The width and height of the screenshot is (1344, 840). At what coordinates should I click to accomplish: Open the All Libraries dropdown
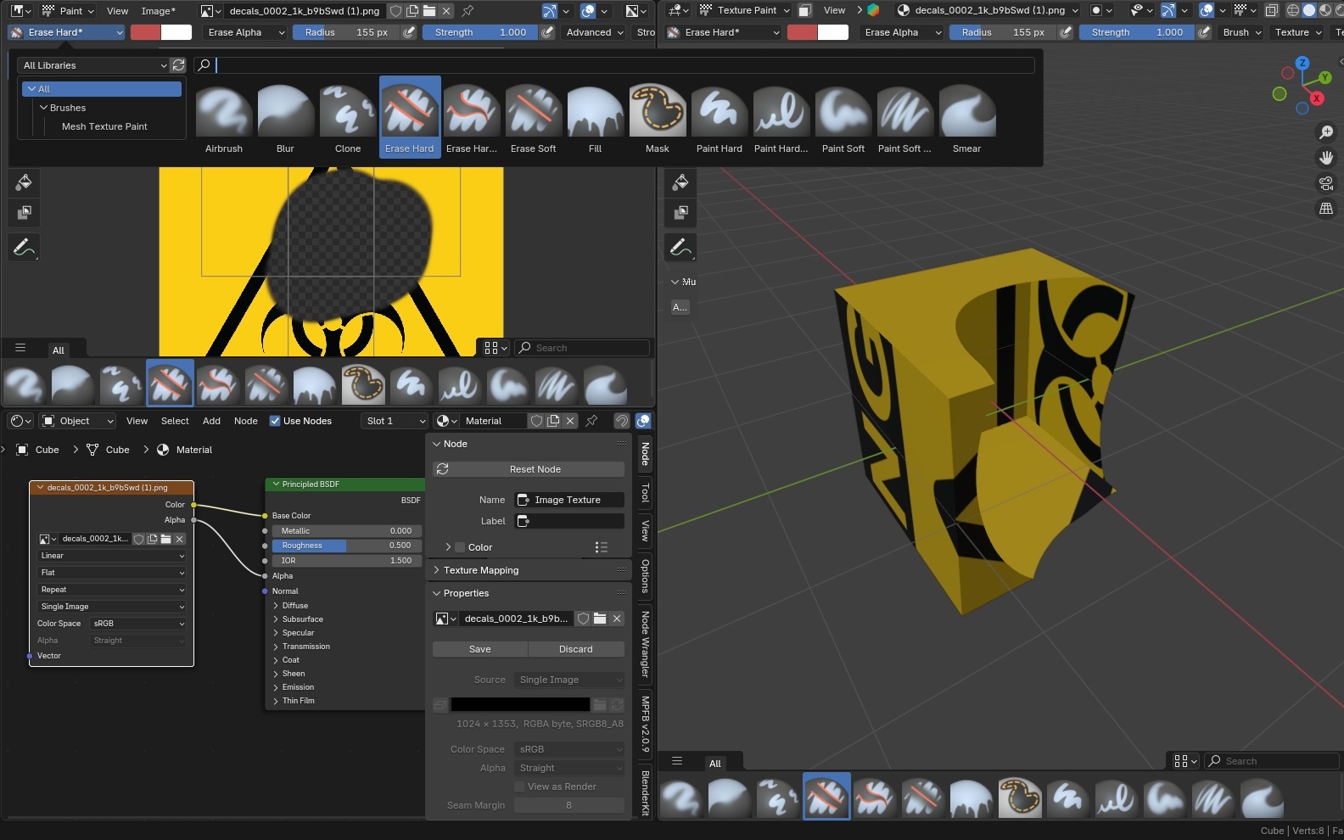(x=93, y=65)
